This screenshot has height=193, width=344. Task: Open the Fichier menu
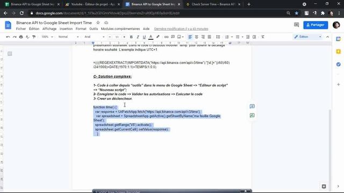(x=21, y=28)
